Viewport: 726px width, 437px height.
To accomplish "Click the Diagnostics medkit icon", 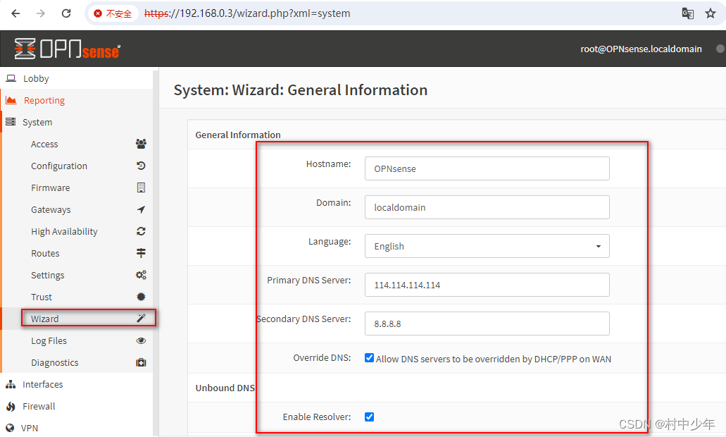I will (142, 362).
